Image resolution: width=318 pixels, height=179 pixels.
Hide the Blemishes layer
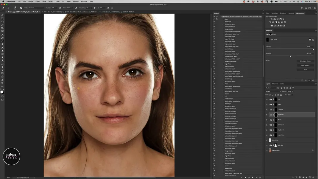tap(266, 140)
